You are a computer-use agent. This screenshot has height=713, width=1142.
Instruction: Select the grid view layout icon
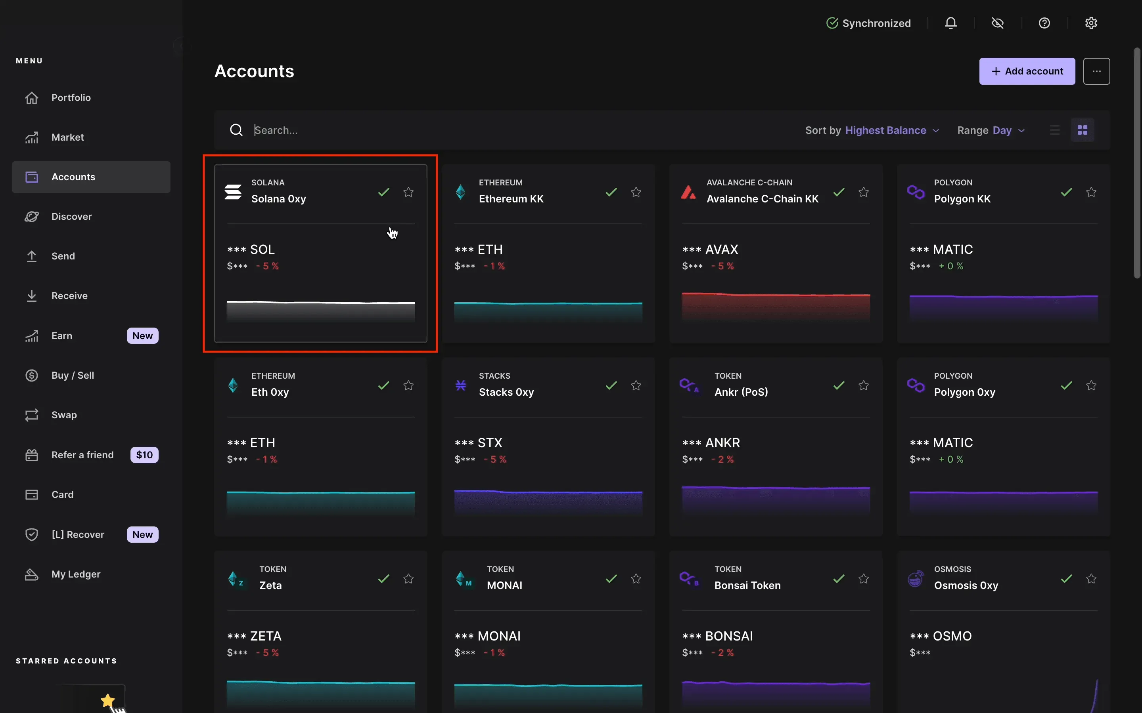(x=1082, y=130)
